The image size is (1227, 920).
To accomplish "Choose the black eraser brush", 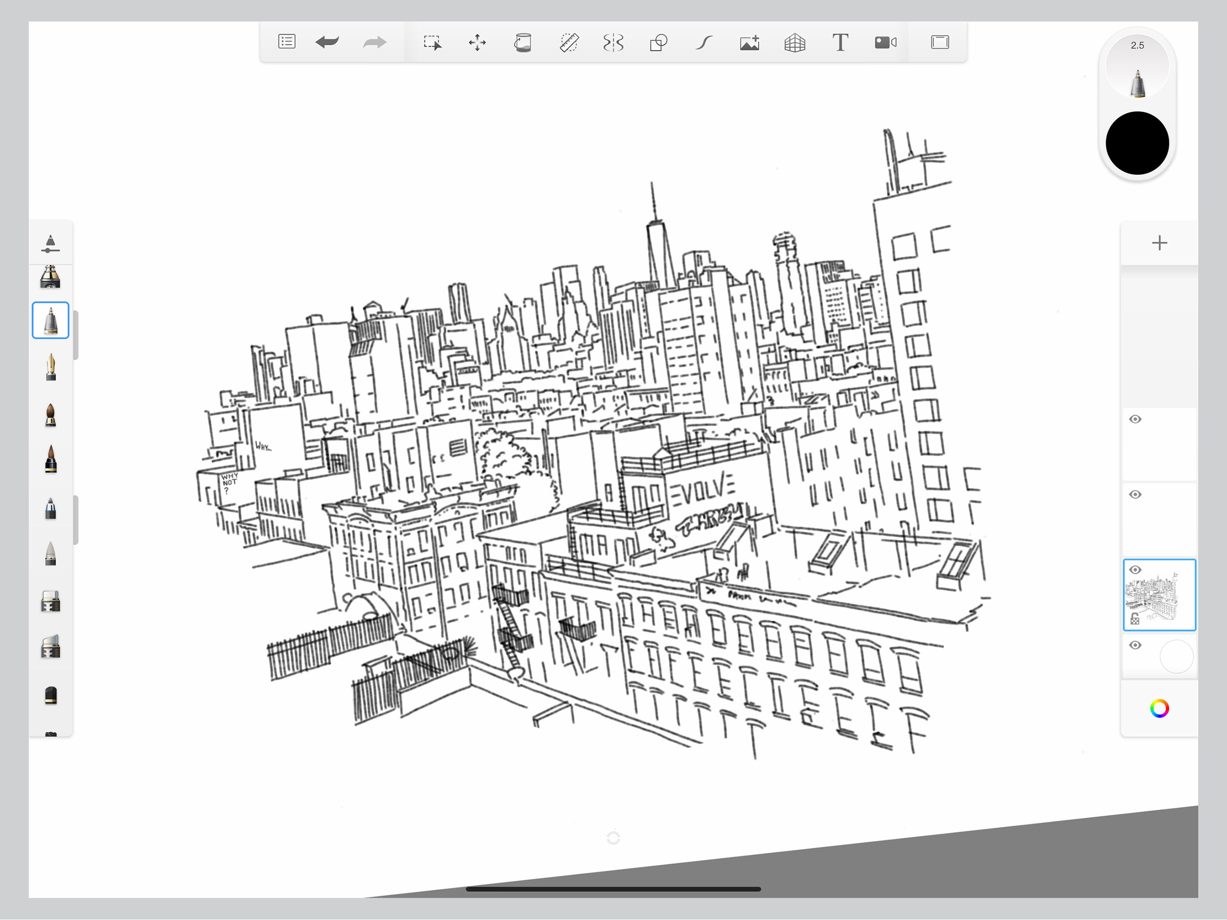I will [x=51, y=695].
